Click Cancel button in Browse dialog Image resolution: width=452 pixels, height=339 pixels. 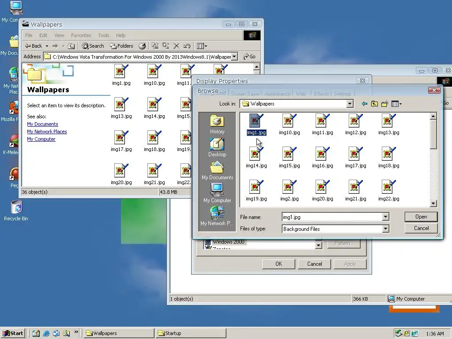point(421,228)
